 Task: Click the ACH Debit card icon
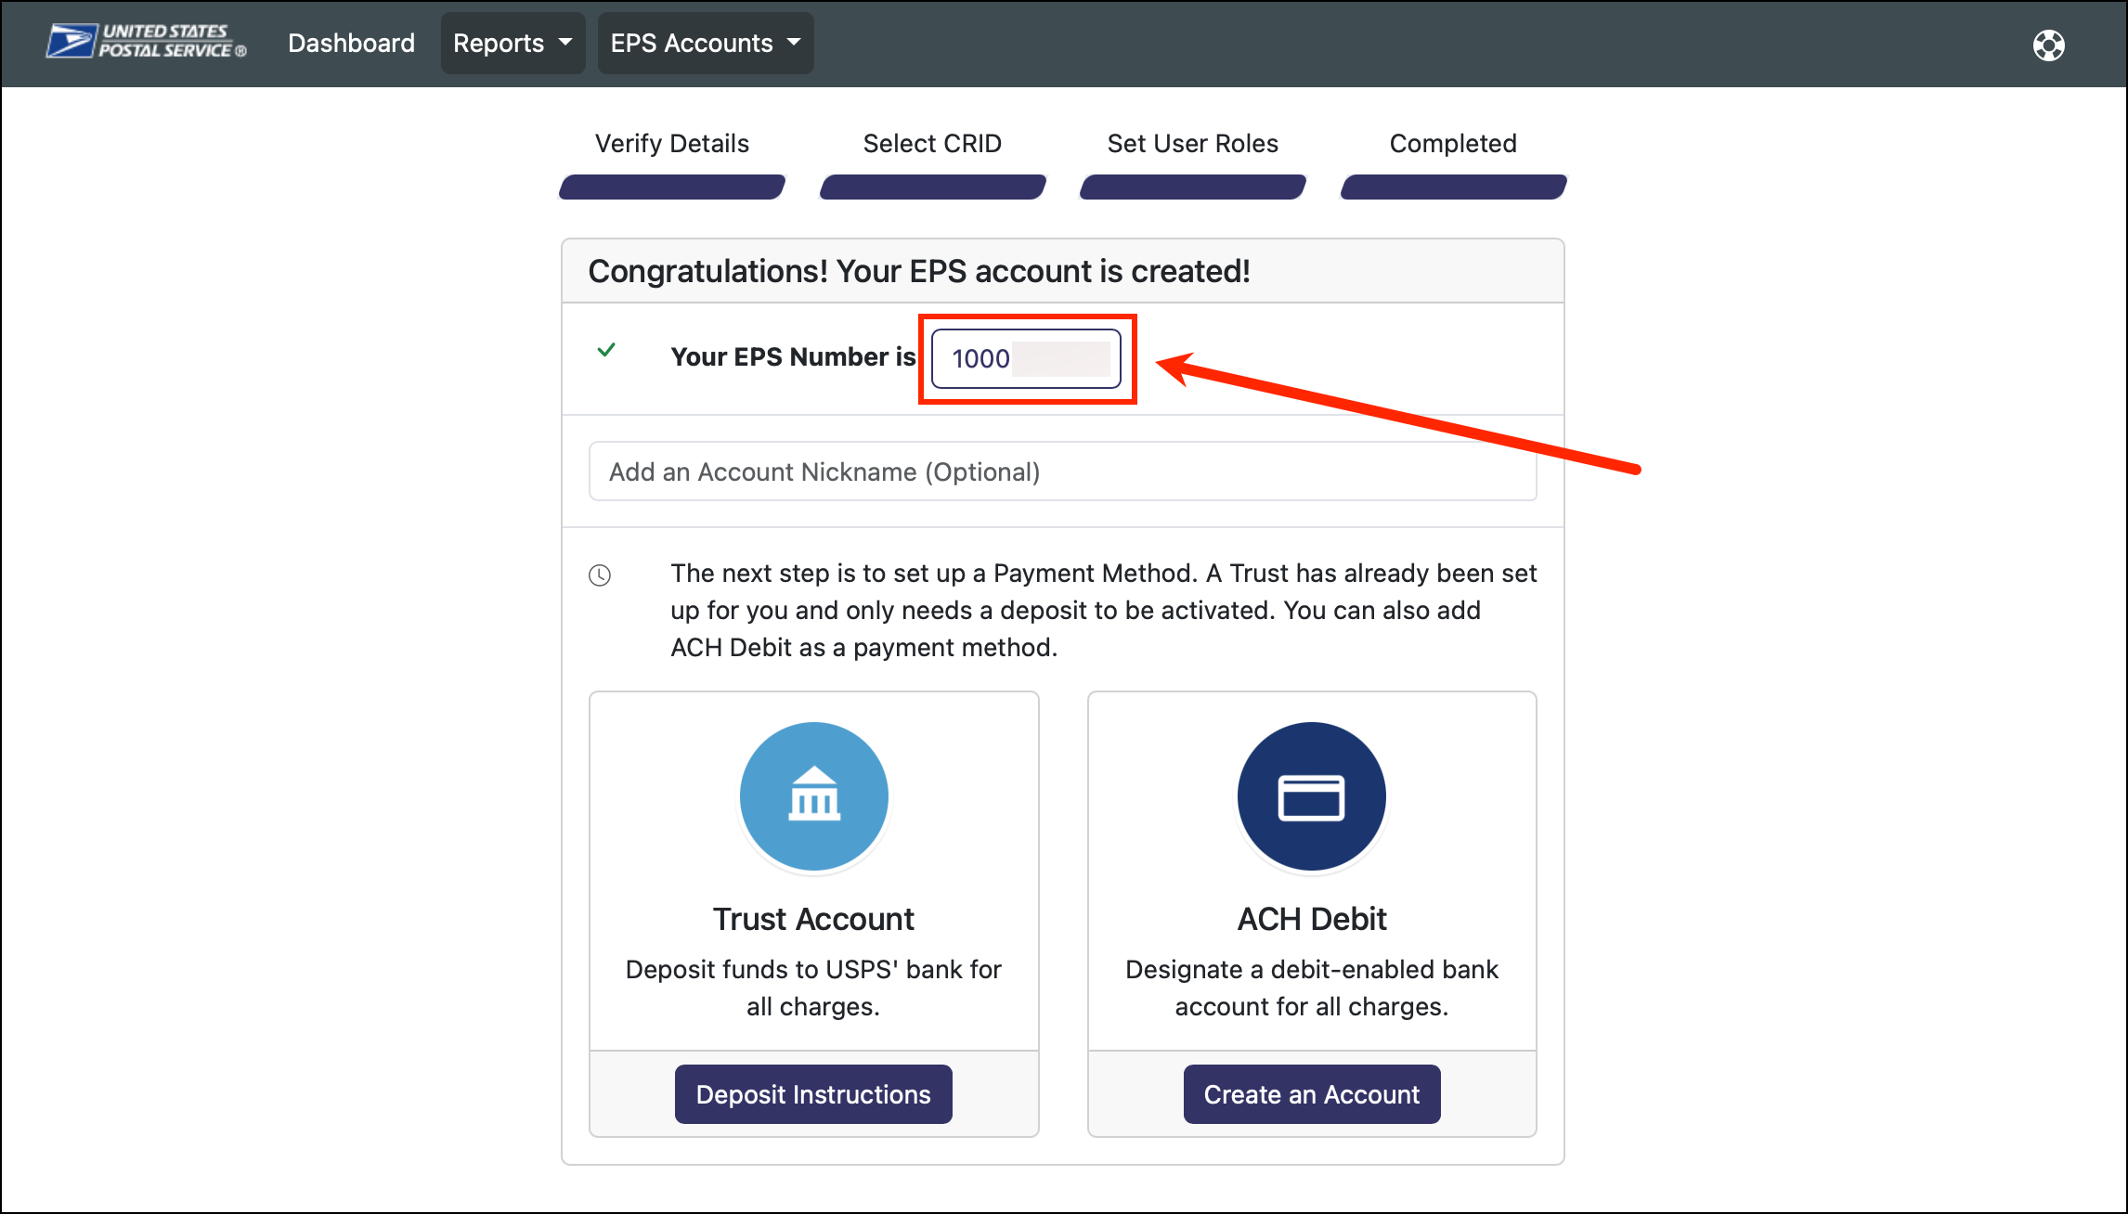point(1311,796)
